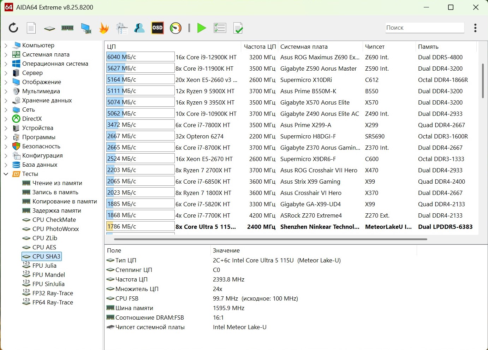
Task: Open the report document icon
Action: tap(31, 28)
